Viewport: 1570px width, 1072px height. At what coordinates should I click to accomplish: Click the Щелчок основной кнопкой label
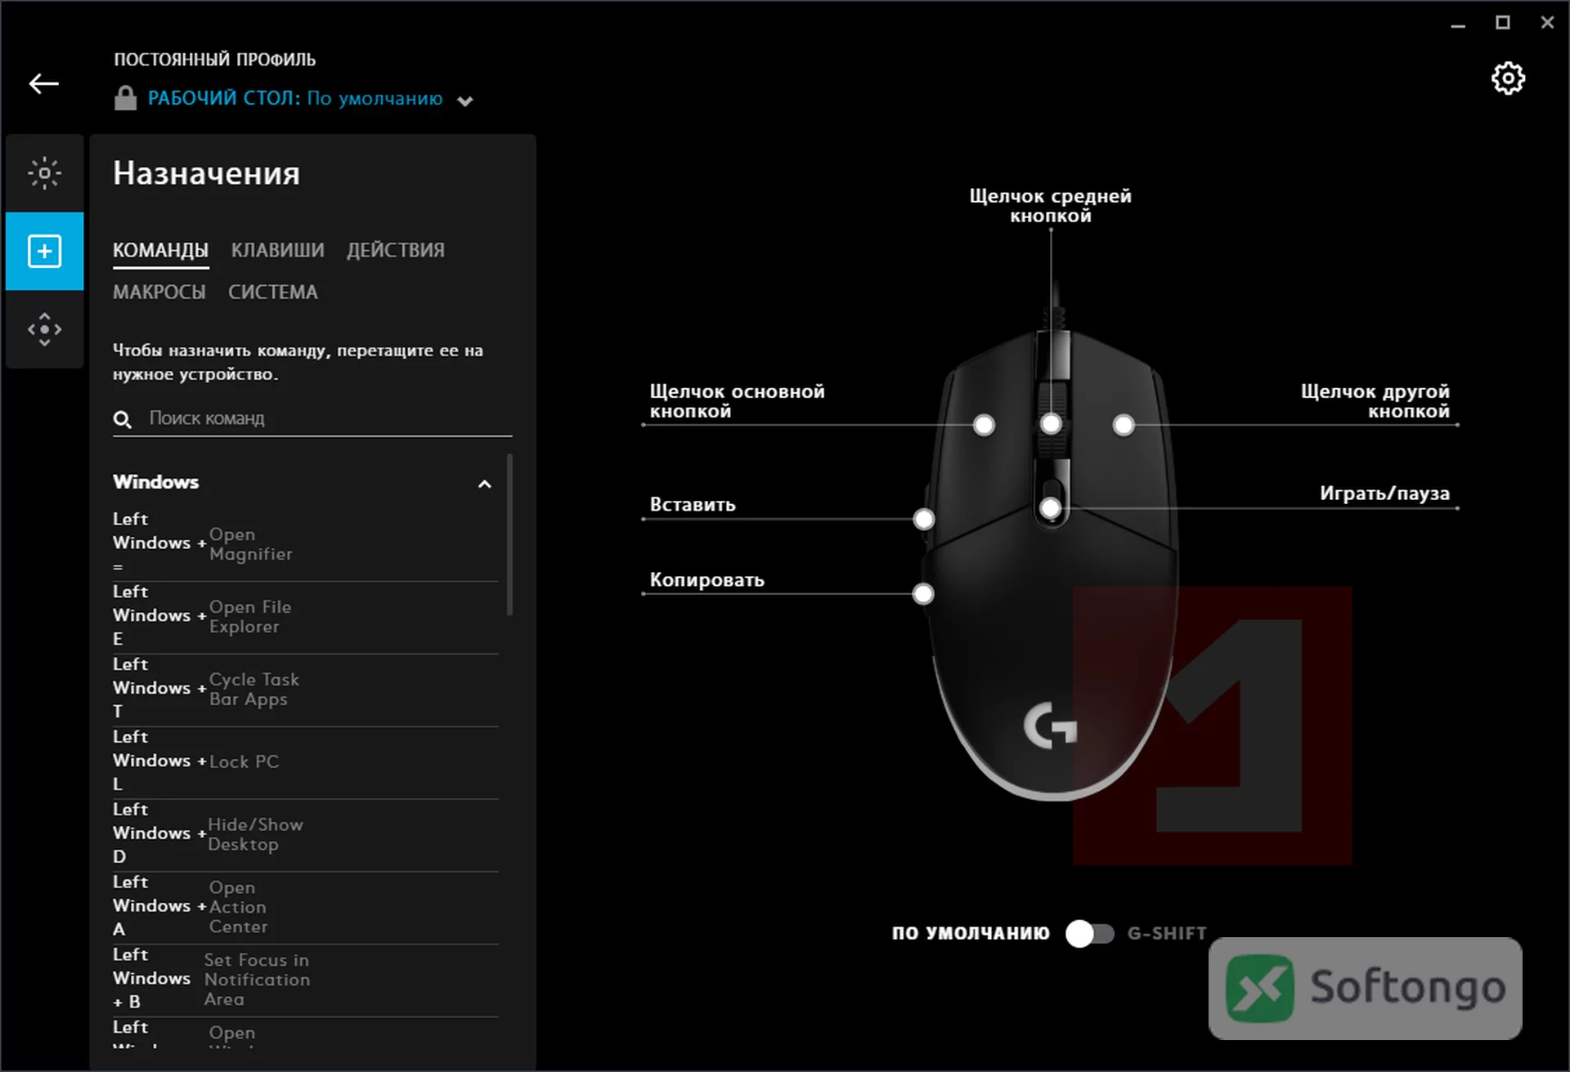pos(737,401)
